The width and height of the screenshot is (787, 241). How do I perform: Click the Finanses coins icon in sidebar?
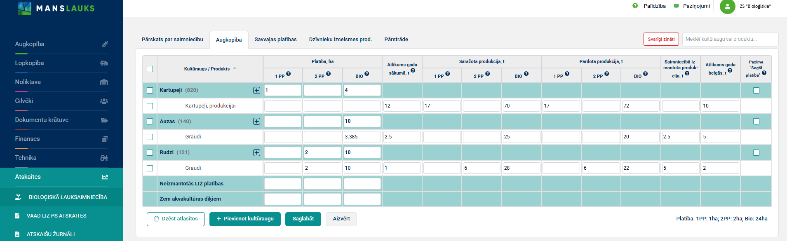pyautogui.click(x=105, y=139)
